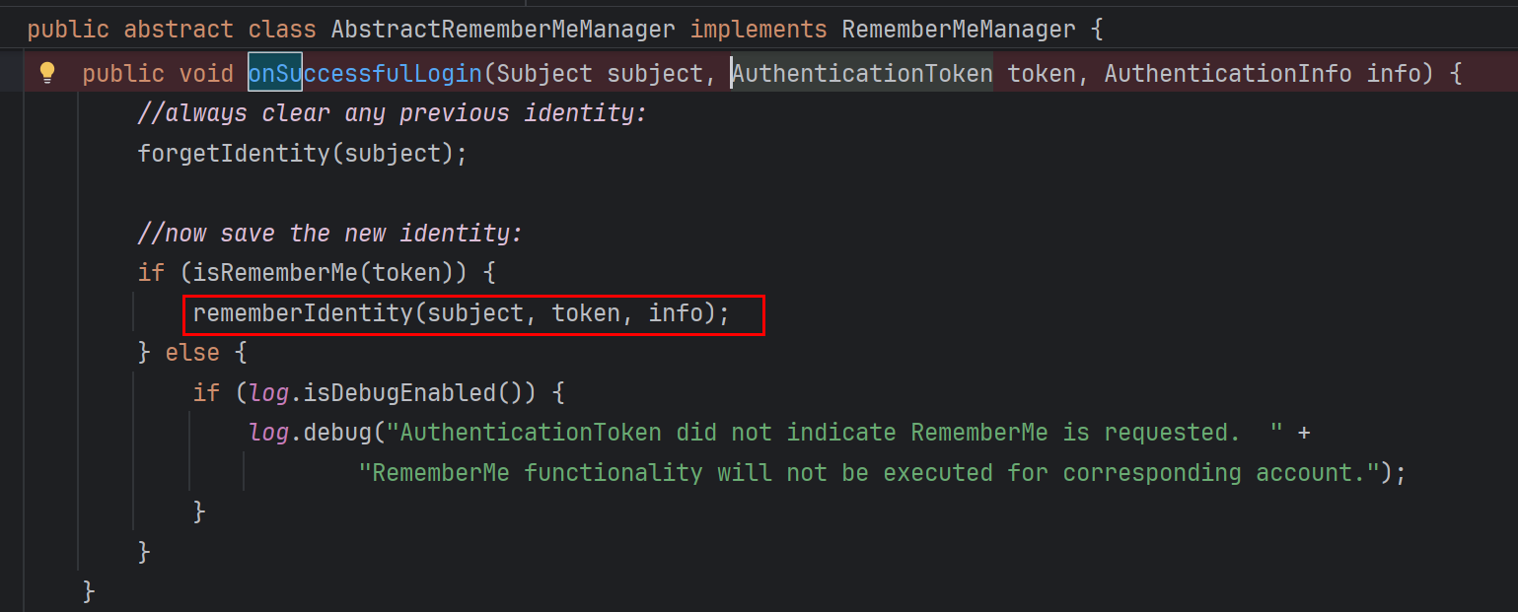Click the implements keyword
The width and height of the screenshot is (1518, 612).
[x=758, y=30]
